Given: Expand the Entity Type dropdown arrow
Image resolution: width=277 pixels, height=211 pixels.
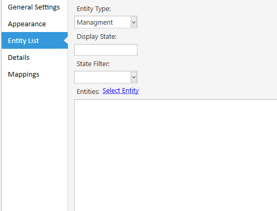Looking at the screenshot, I should [x=134, y=22].
